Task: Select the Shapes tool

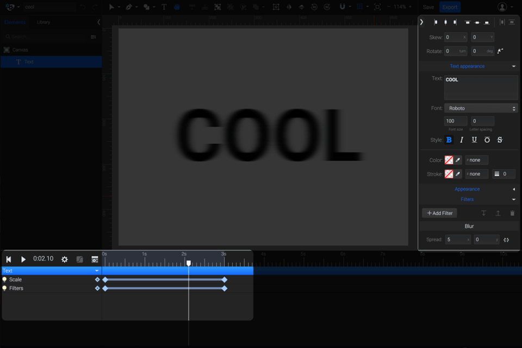Action: click(146, 7)
